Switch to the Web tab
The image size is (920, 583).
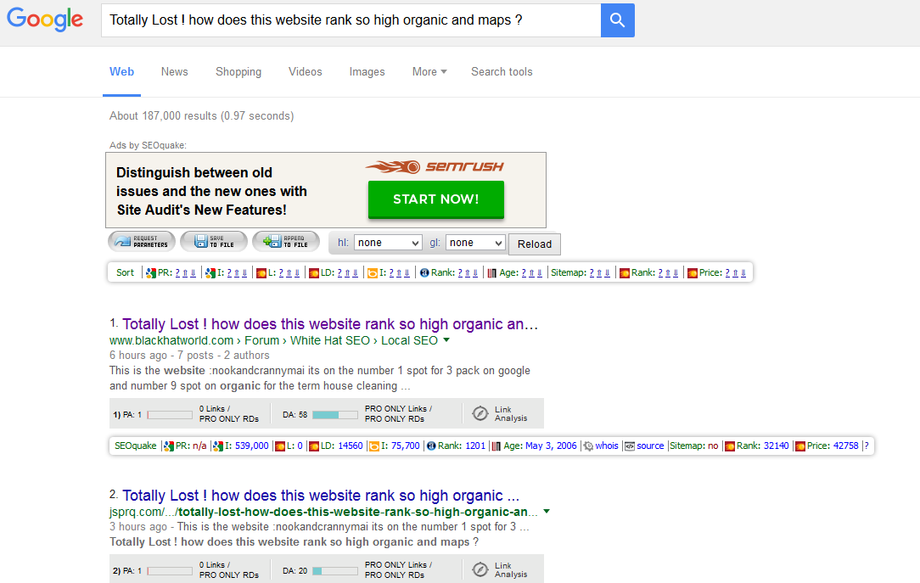click(121, 71)
